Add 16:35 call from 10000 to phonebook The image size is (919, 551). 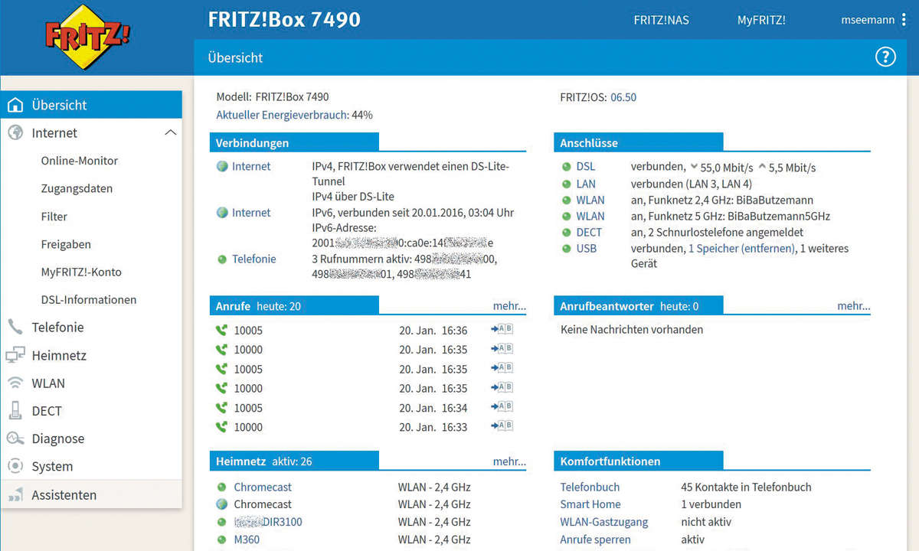point(502,349)
